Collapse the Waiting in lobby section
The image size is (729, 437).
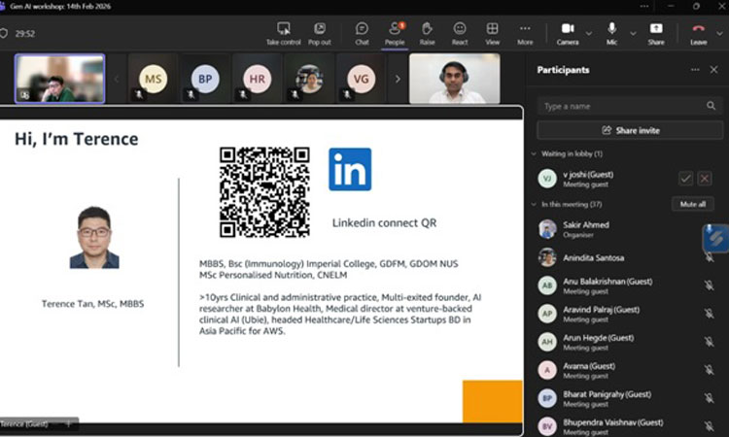point(534,153)
